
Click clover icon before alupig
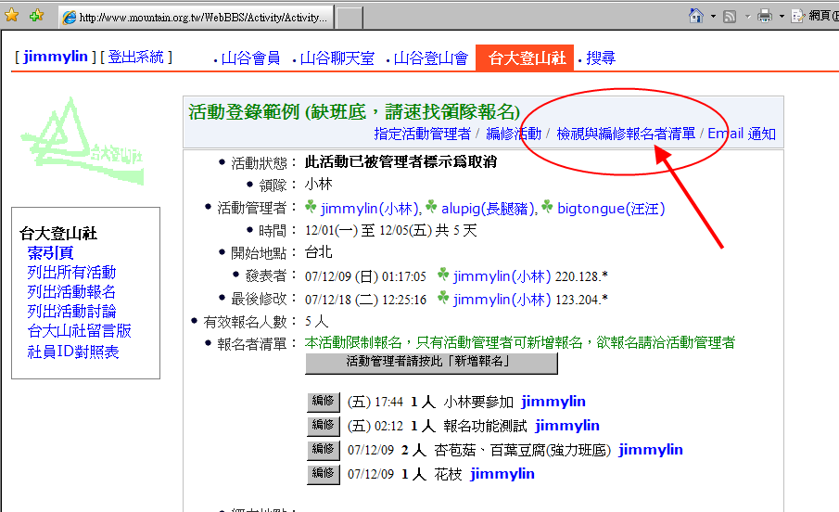[x=431, y=206]
